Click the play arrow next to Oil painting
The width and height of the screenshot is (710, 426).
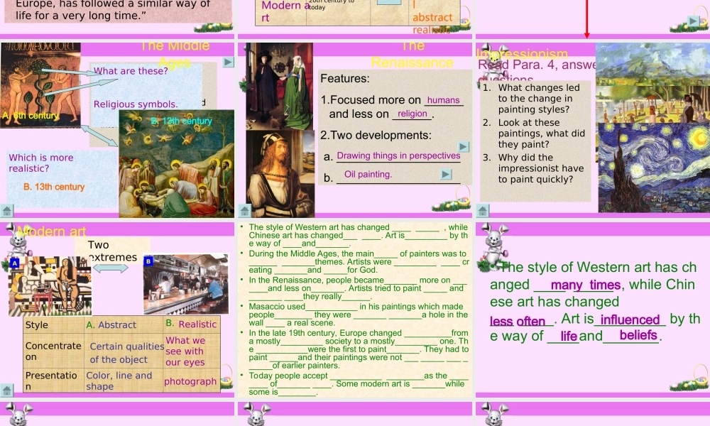point(446,174)
